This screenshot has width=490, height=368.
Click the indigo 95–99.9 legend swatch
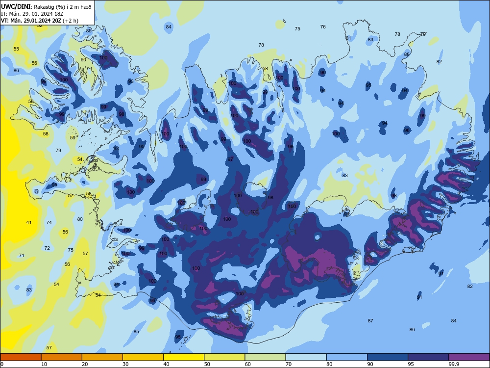coord(428,357)
